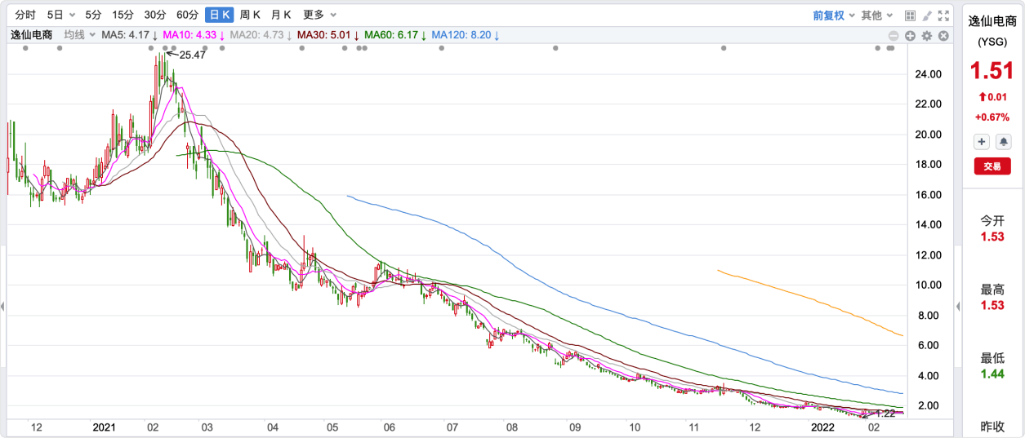Switch to 分时 intraday tab

(25, 15)
